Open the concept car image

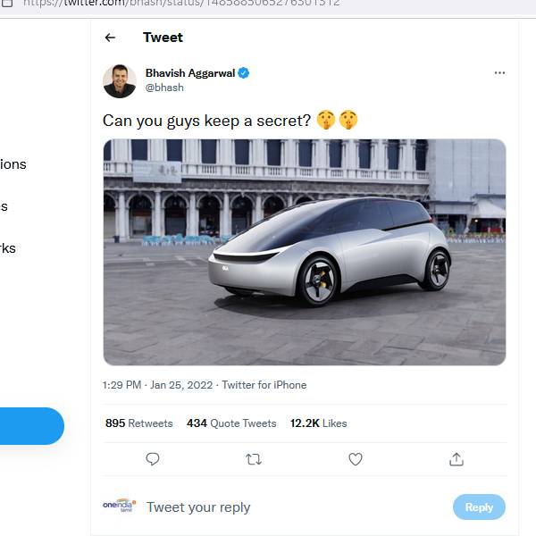tap(304, 252)
